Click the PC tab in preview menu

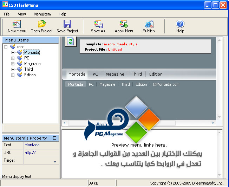(95, 74)
